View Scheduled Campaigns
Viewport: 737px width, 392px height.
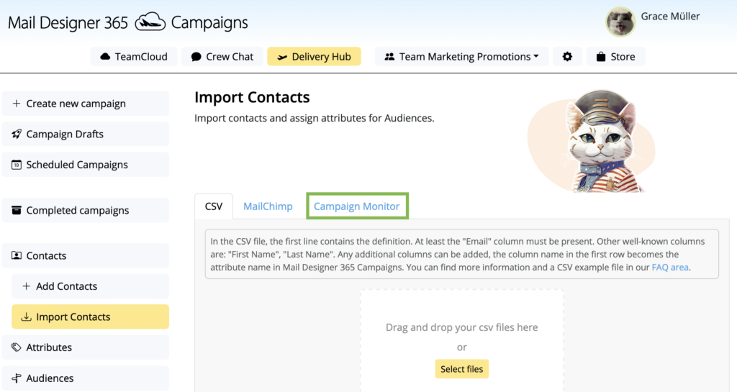point(86,164)
